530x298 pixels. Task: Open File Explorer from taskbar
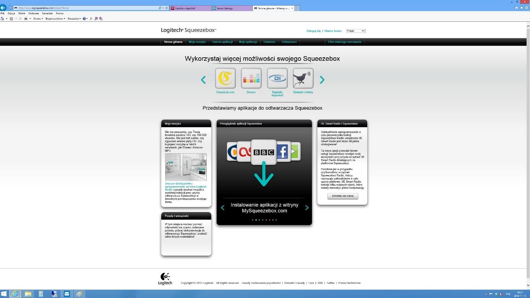click(x=28, y=294)
